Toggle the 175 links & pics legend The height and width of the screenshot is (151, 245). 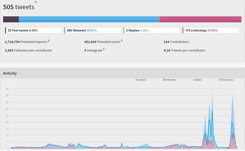click(x=226, y=80)
